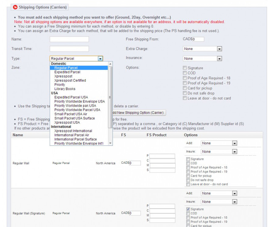This screenshot has height=227, width=274.
Task: Select Expedited Parcel domestic option
Action: 67,72
